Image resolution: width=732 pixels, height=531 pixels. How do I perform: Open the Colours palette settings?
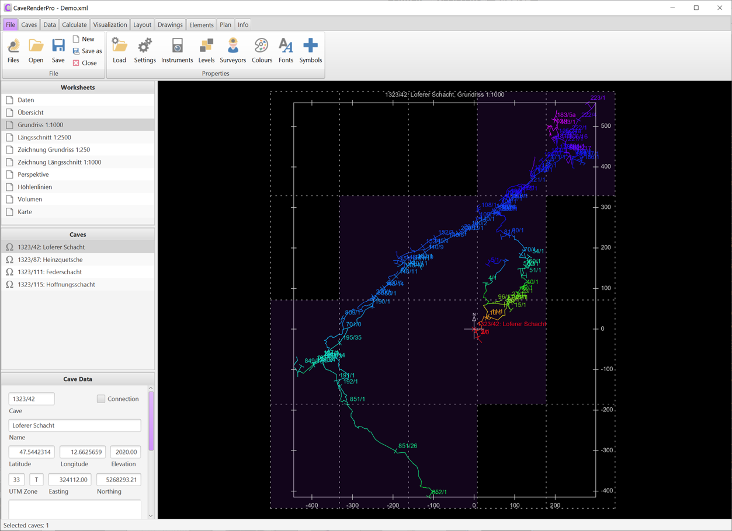pyautogui.click(x=262, y=51)
